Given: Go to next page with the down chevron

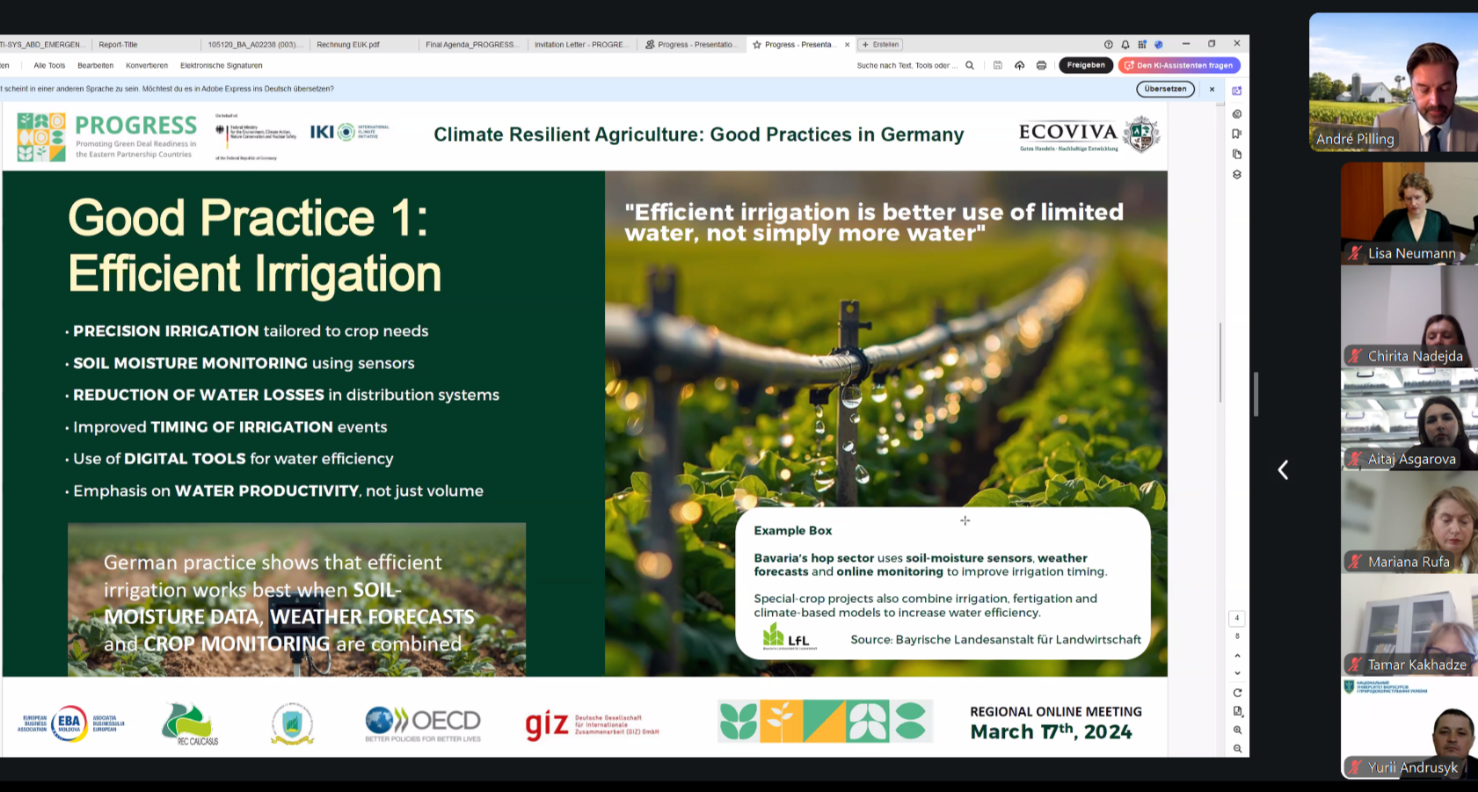Looking at the screenshot, I should [x=1238, y=672].
